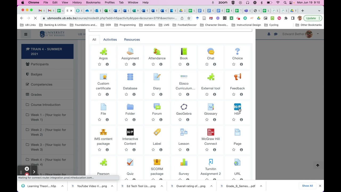Pick the Diary activity icon

click(157, 77)
